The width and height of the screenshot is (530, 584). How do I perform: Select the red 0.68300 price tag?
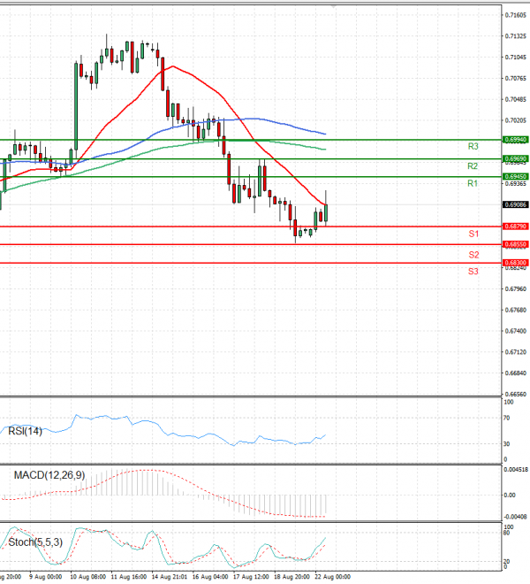tap(516, 263)
